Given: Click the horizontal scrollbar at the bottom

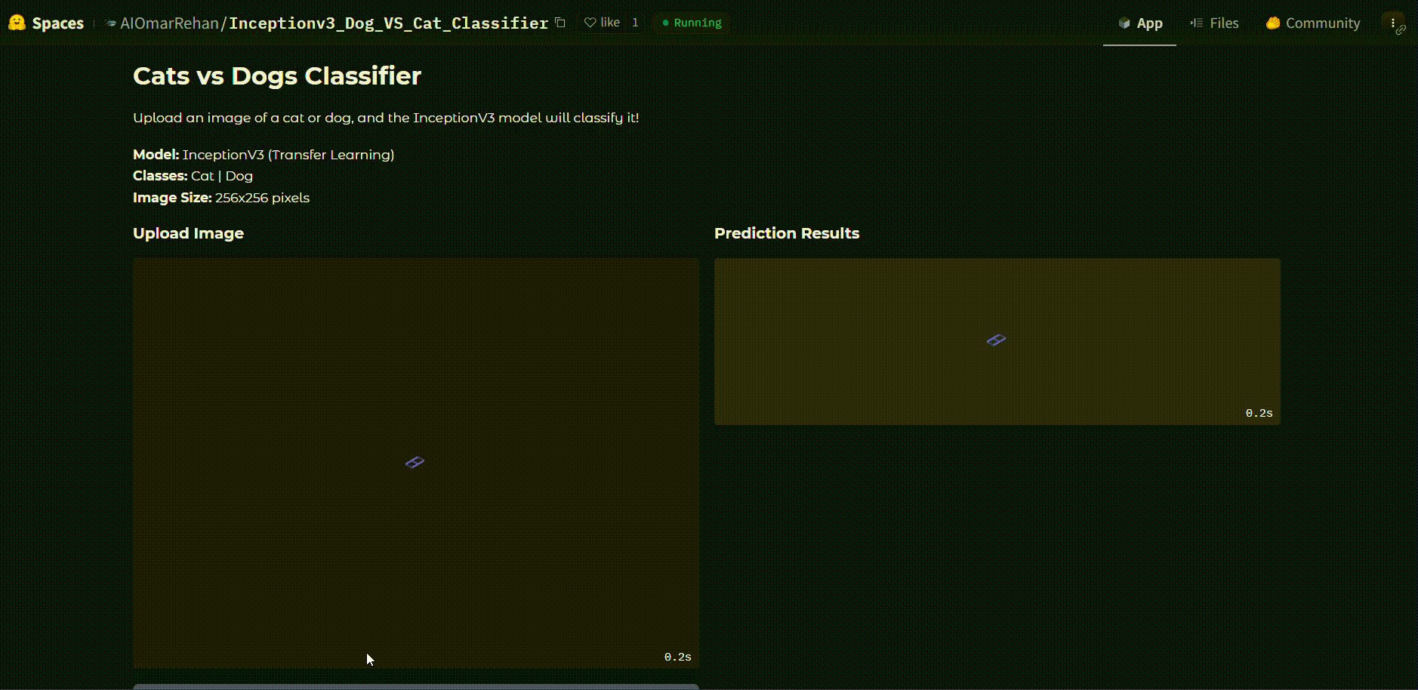Looking at the screenshot, I should coord(415,686).
